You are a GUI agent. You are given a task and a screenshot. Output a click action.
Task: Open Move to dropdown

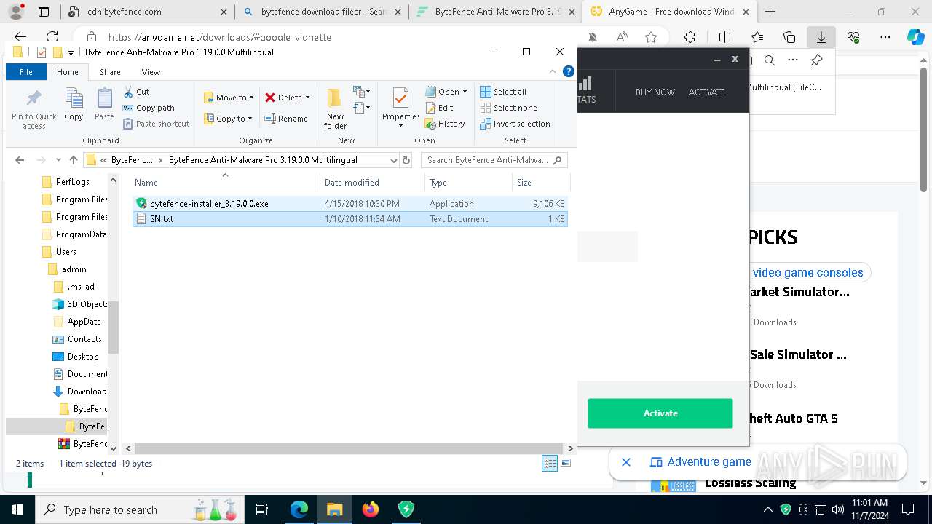(x=229, y=98)
